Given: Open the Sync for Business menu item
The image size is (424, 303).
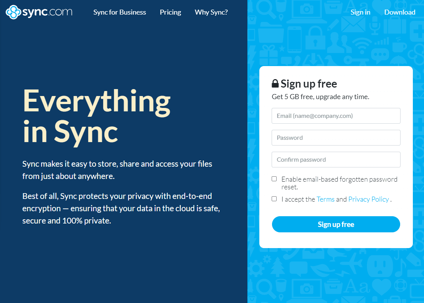Looking at the screenshot, I should point(120,12).
